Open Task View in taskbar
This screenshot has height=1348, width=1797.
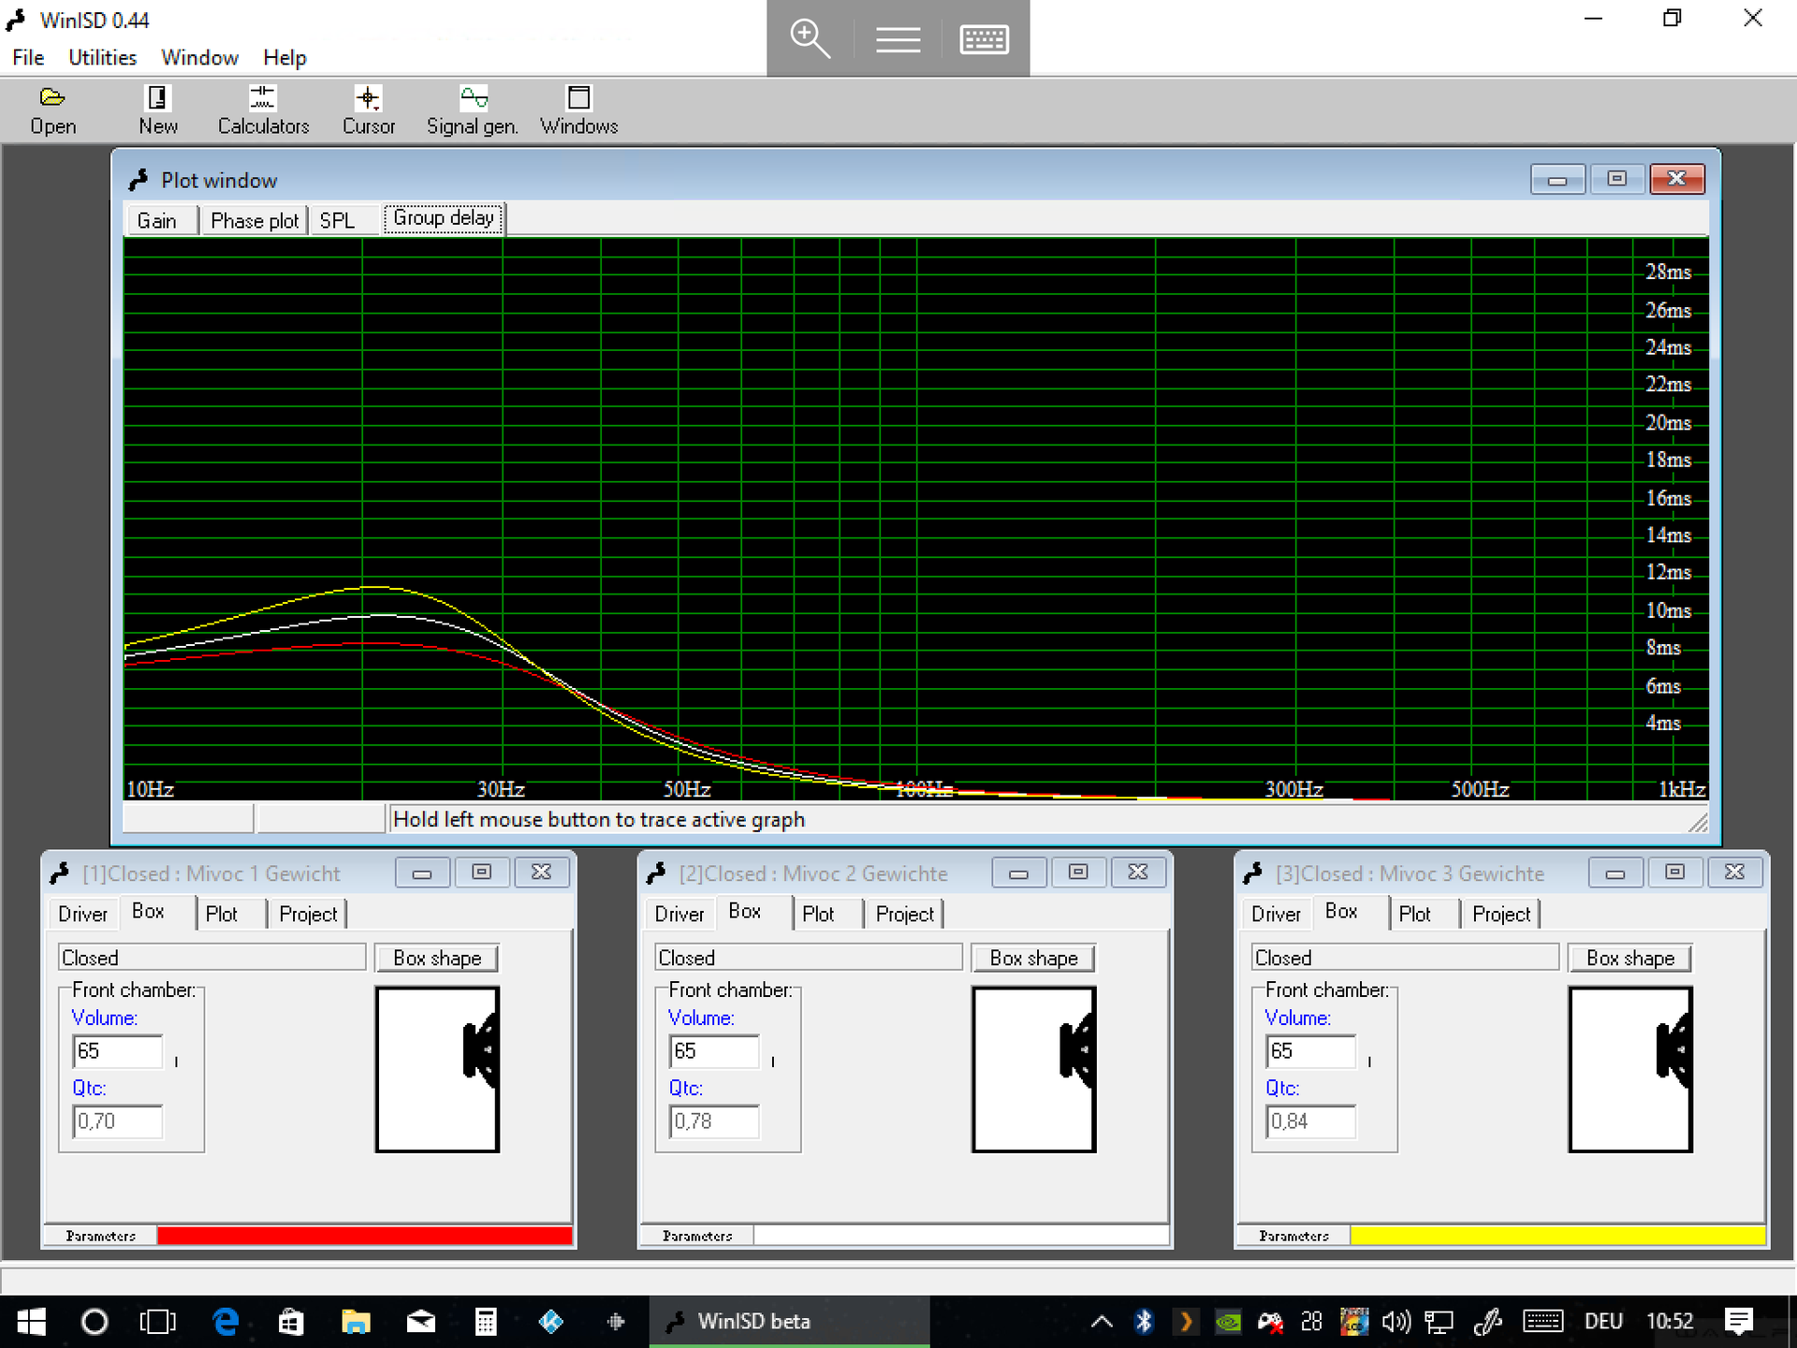pos(157,1321)
